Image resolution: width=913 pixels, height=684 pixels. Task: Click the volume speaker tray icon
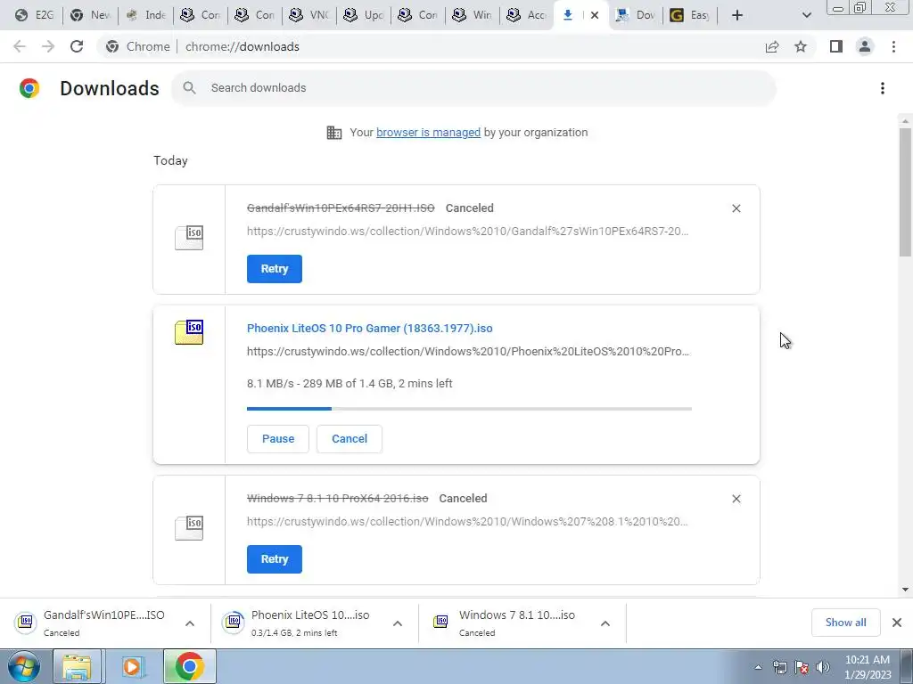click(x=823, y=667)
